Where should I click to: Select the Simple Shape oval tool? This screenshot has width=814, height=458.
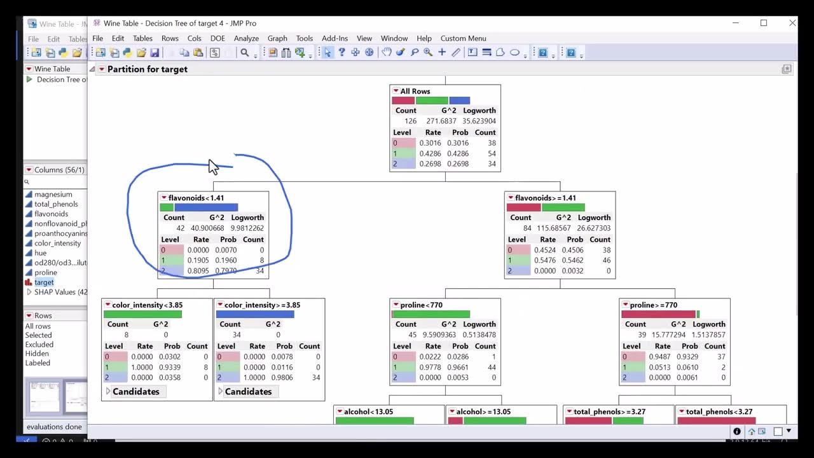(514, 53)
